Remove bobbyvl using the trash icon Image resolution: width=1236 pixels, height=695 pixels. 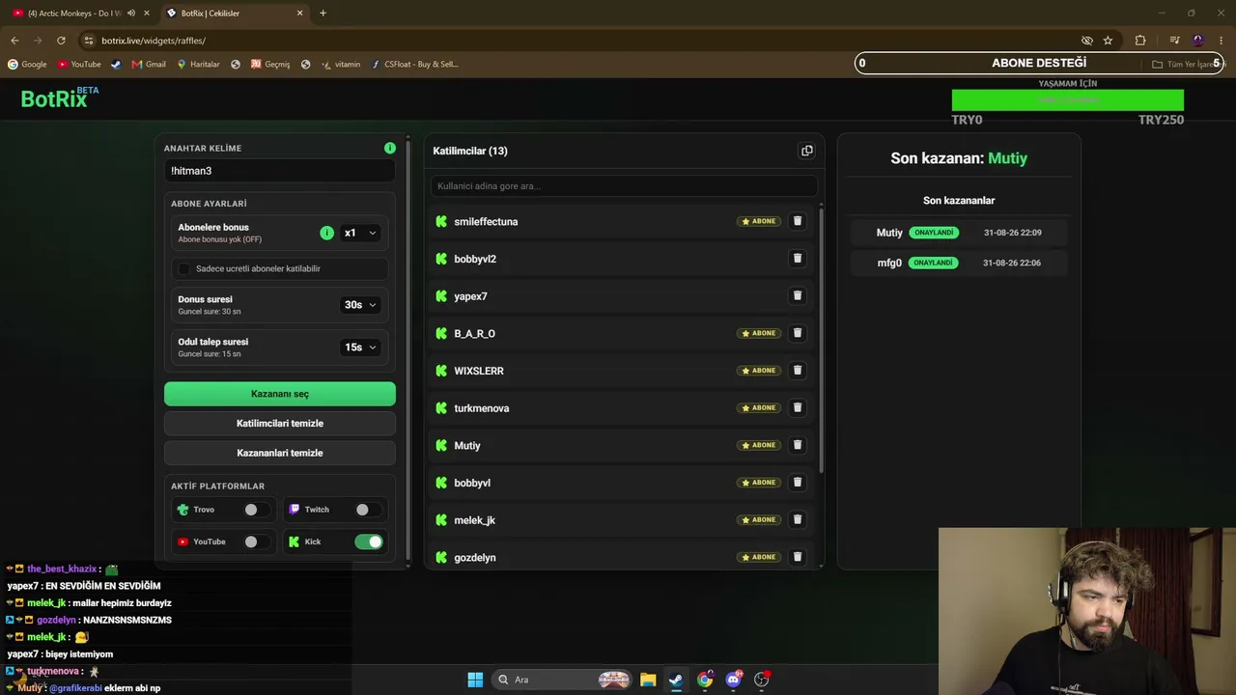pos(798,483)
